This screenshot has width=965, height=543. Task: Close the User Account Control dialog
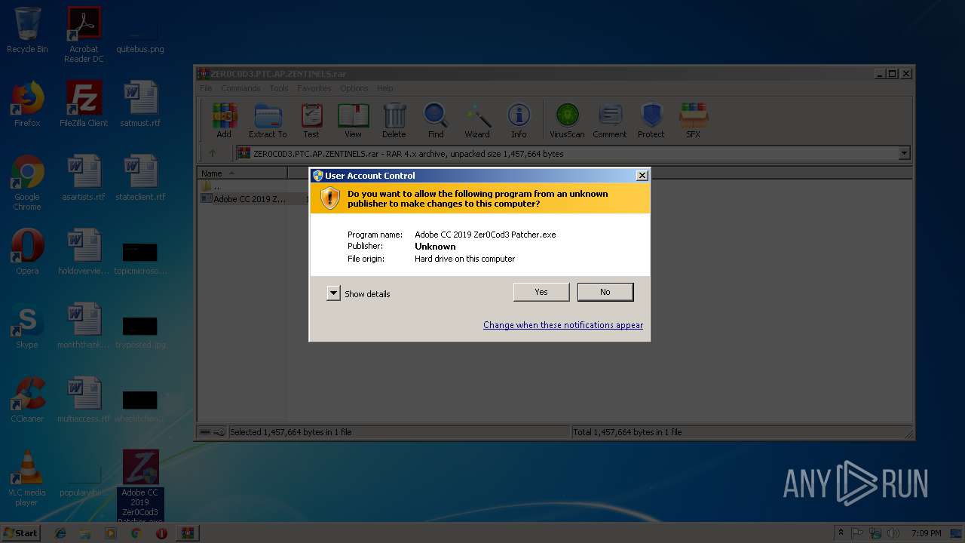click(642, 175)
